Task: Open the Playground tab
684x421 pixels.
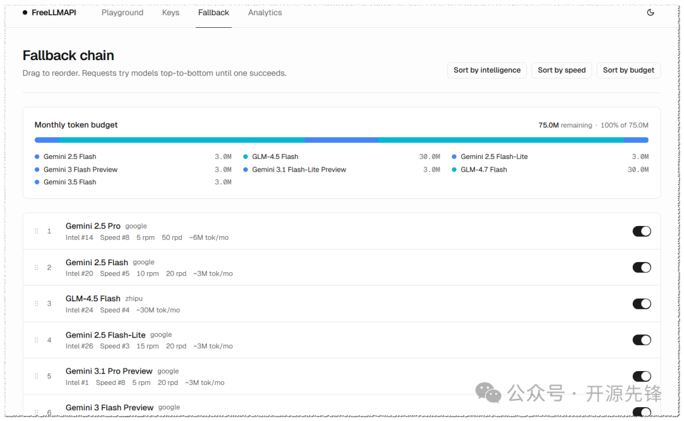Action: click(122, 13)
